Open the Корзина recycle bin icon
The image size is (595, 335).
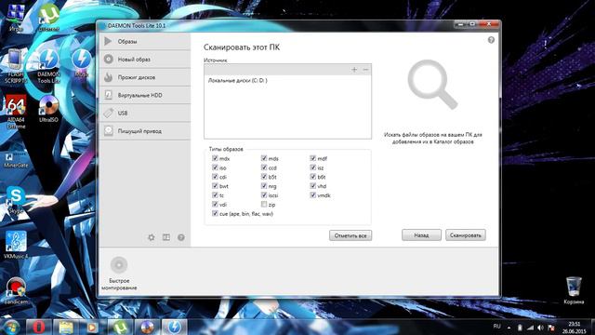tap(574, 290)
